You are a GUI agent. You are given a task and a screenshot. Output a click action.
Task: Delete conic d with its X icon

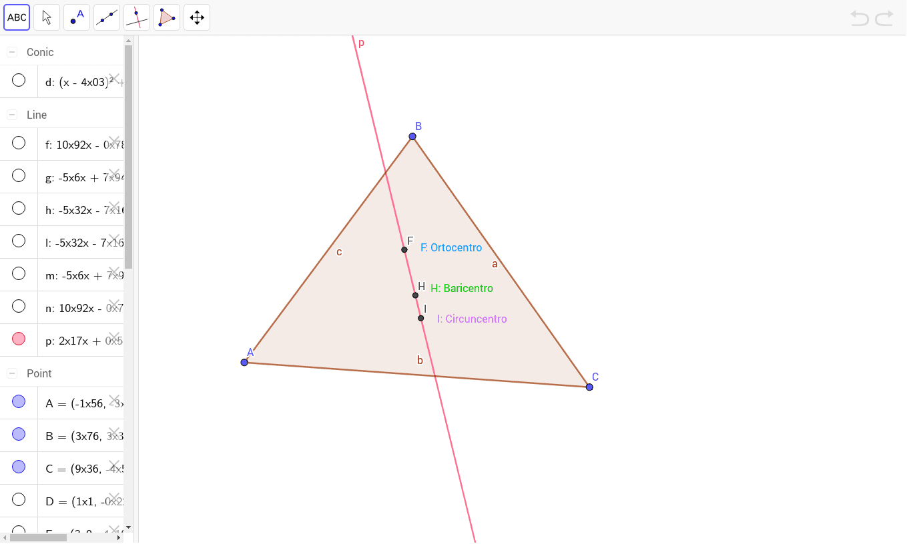click(114, 79)
